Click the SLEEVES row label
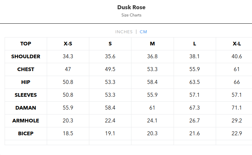The width and height of the screenshot is (252, 155). coord(26,95)
